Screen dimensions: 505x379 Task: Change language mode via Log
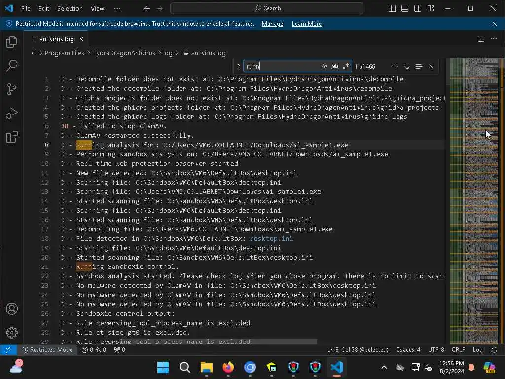477,350
